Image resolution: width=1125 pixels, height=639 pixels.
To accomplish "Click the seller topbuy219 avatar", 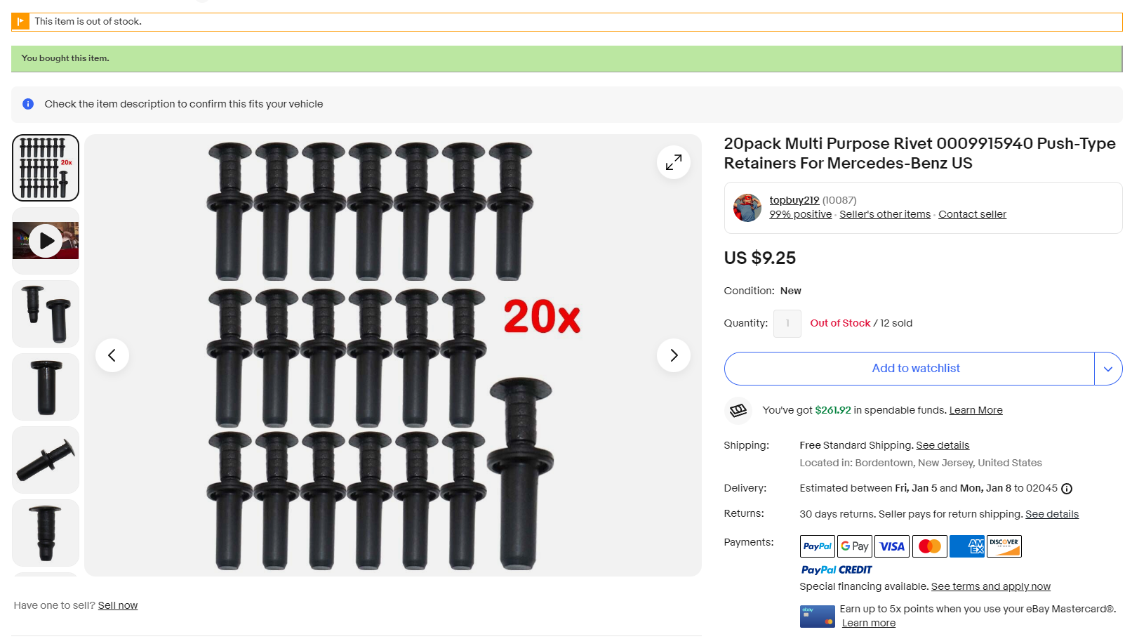I will (x=747, y=208).
